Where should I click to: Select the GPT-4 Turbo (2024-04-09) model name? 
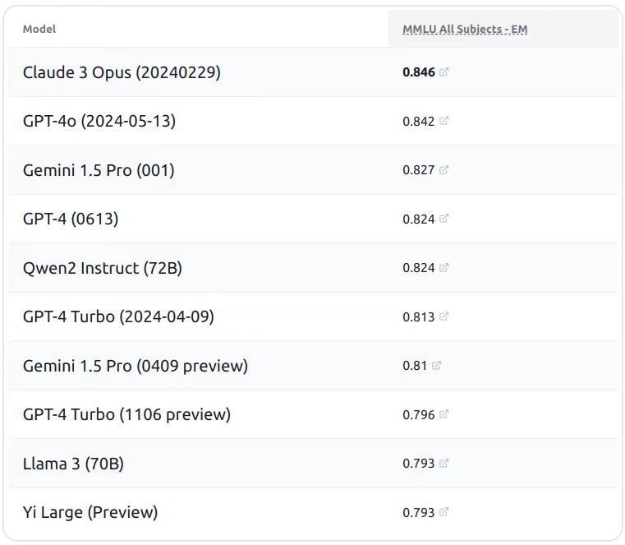click(x=118, y=316)
